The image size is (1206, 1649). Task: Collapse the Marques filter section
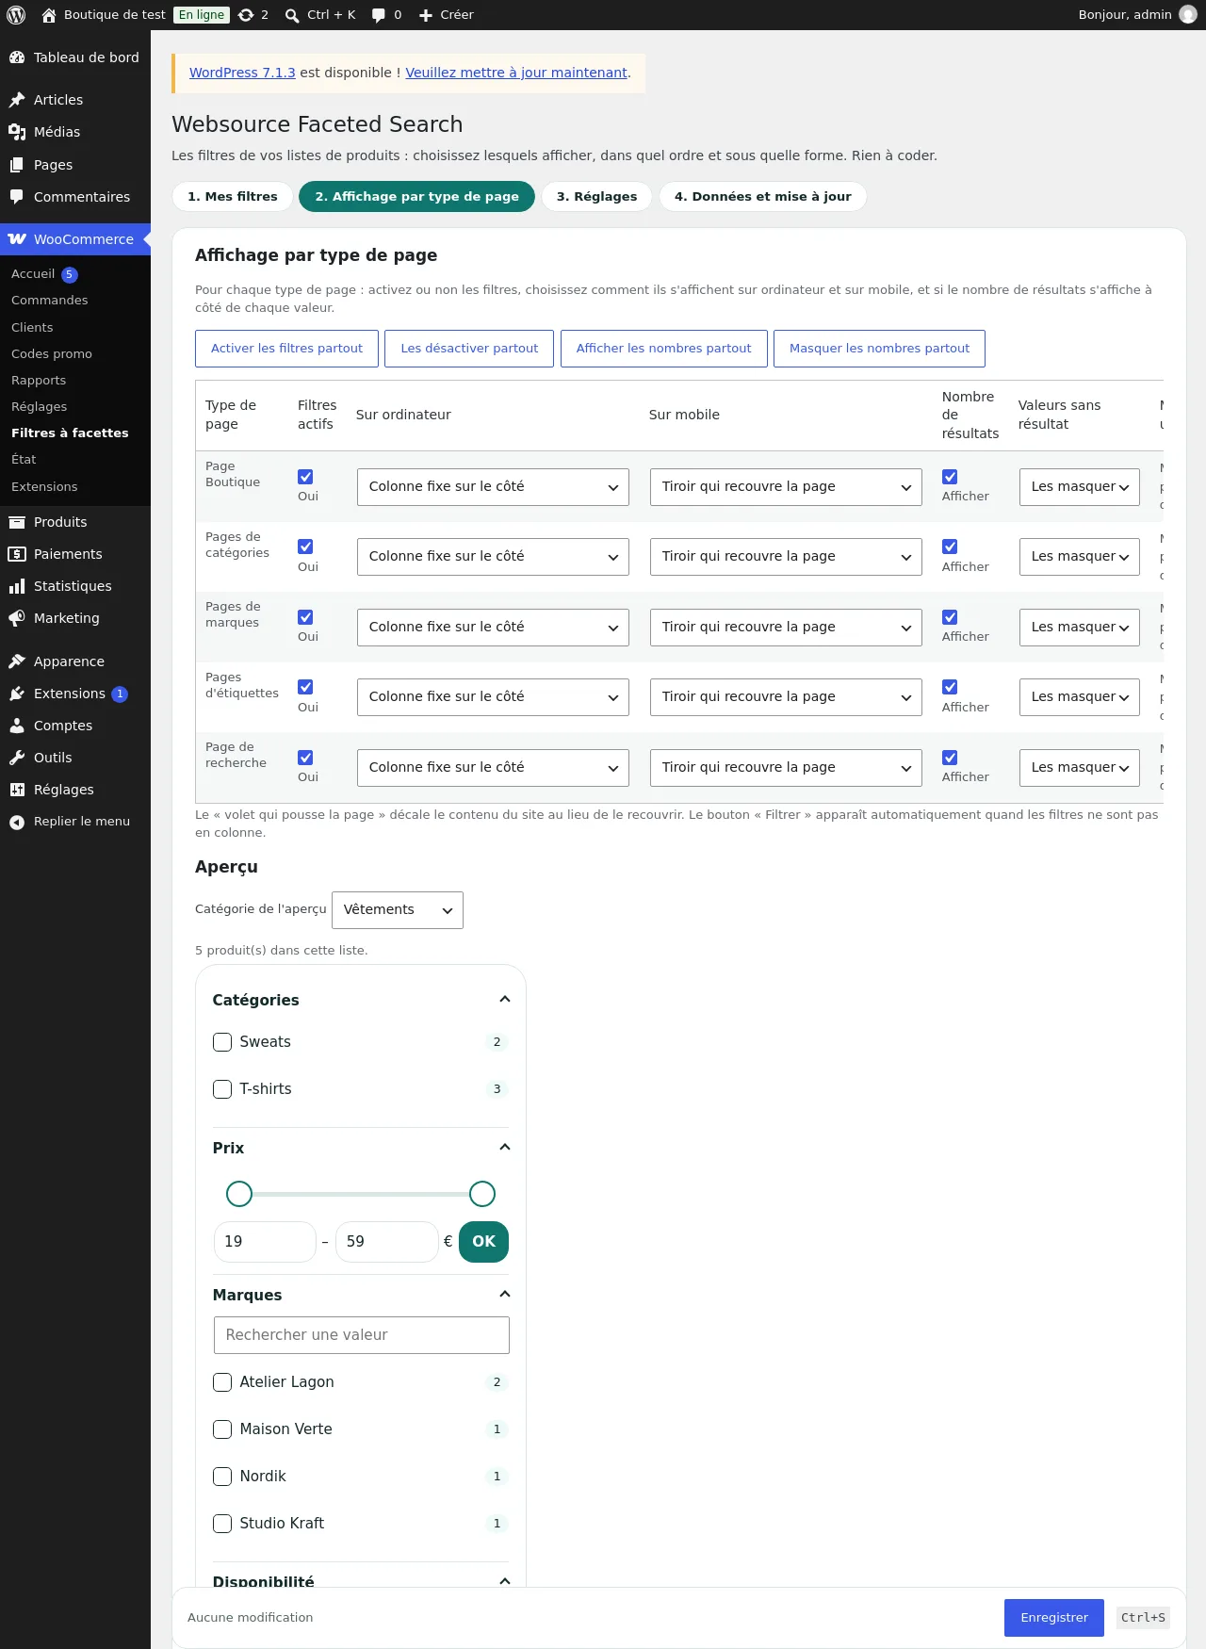pyautogui.click(x=505, y=1295)
